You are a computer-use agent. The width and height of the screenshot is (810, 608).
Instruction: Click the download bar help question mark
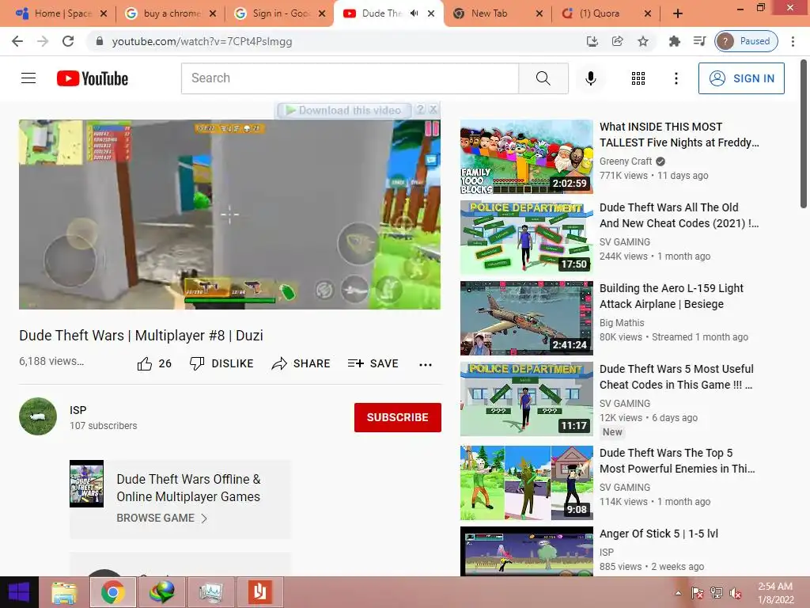coord(421,109)
